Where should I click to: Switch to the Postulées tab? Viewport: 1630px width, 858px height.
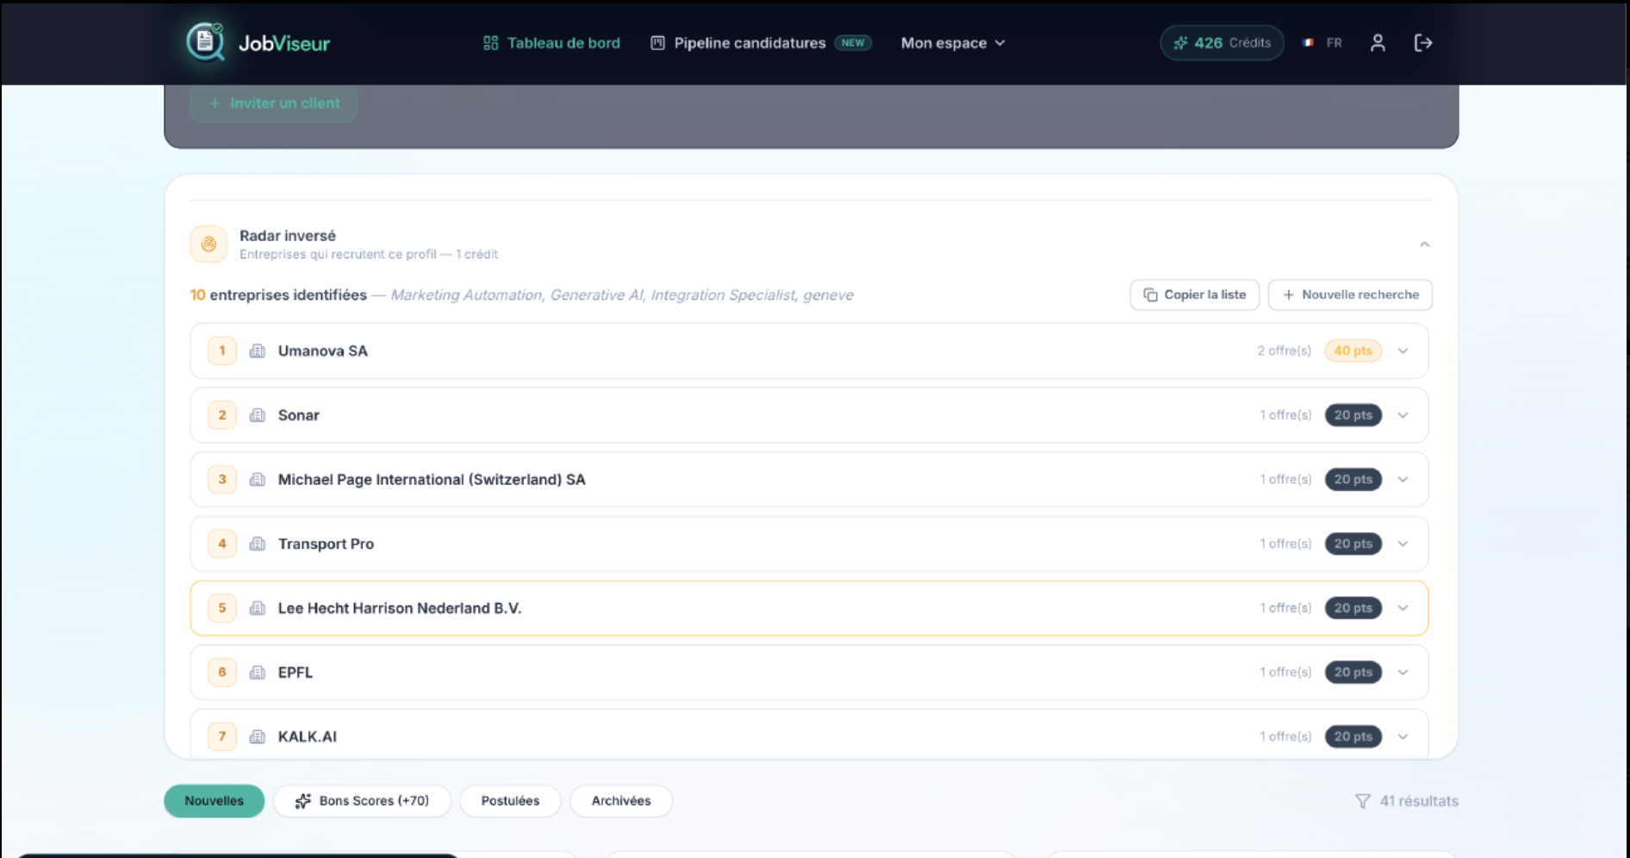tap(510, 801)
